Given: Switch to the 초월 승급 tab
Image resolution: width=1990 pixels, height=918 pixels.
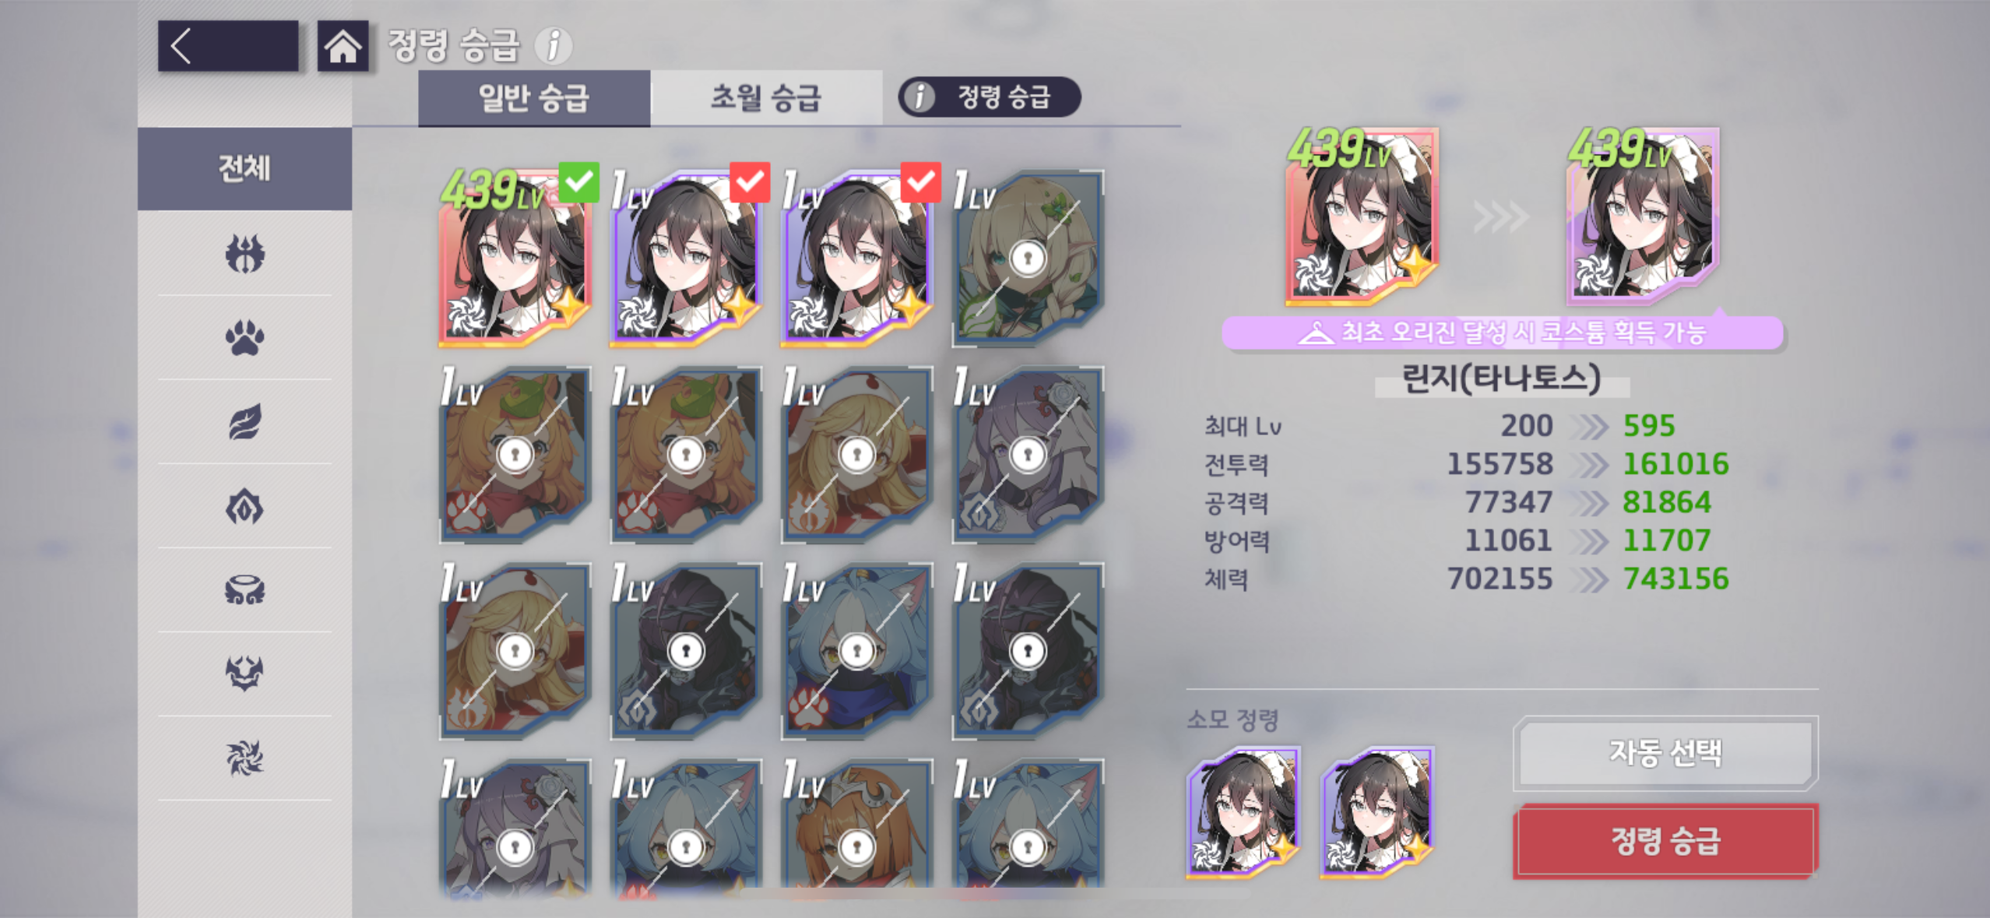Looking at the screenshot, I should coord(766,98).
